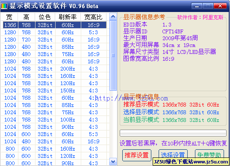The width and height of the screenshot is (230, 166).
Task: Select the 1280 768 60Hz 5:3 row
Action: 55,32
